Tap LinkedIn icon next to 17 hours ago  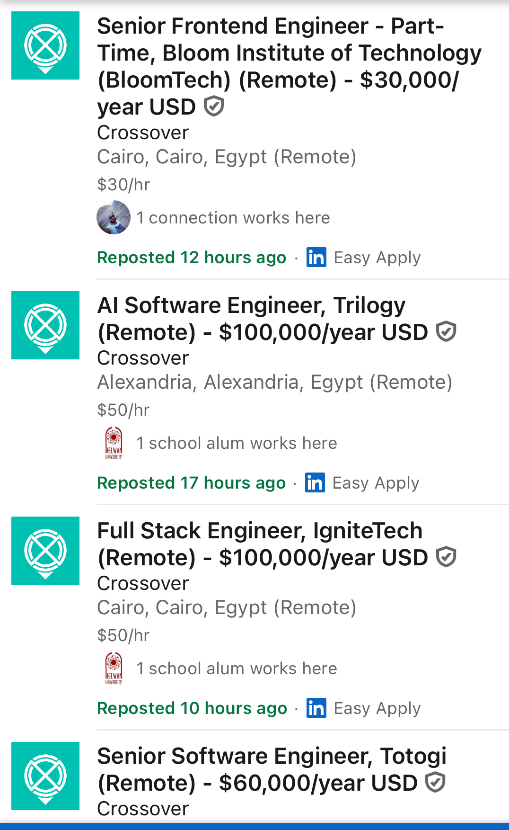click(x=315, y=483)
